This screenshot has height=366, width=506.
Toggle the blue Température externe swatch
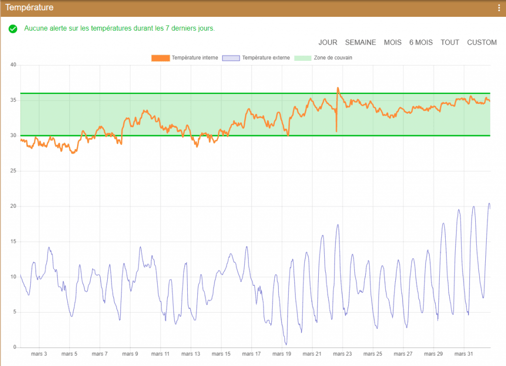[231, 58]
